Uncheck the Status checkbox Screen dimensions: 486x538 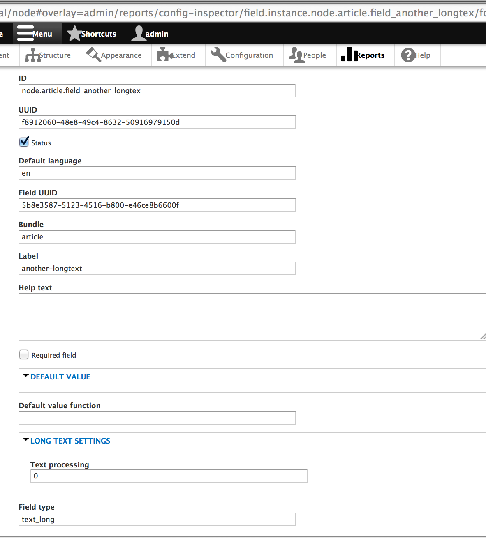(x=24, y=142)
